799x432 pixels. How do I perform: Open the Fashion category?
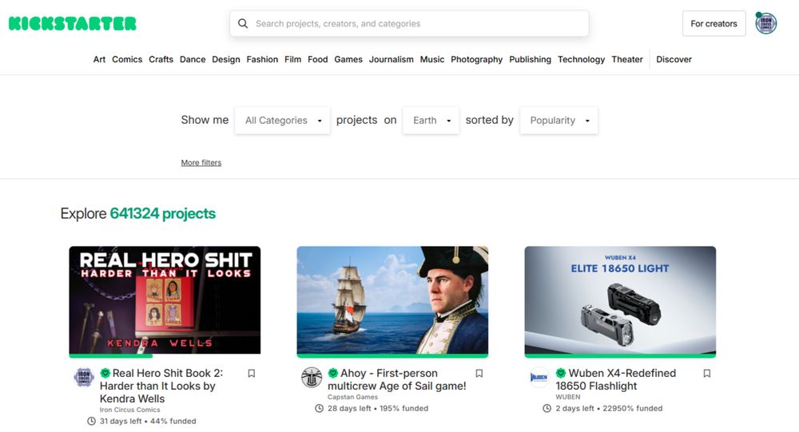[262, 60]
